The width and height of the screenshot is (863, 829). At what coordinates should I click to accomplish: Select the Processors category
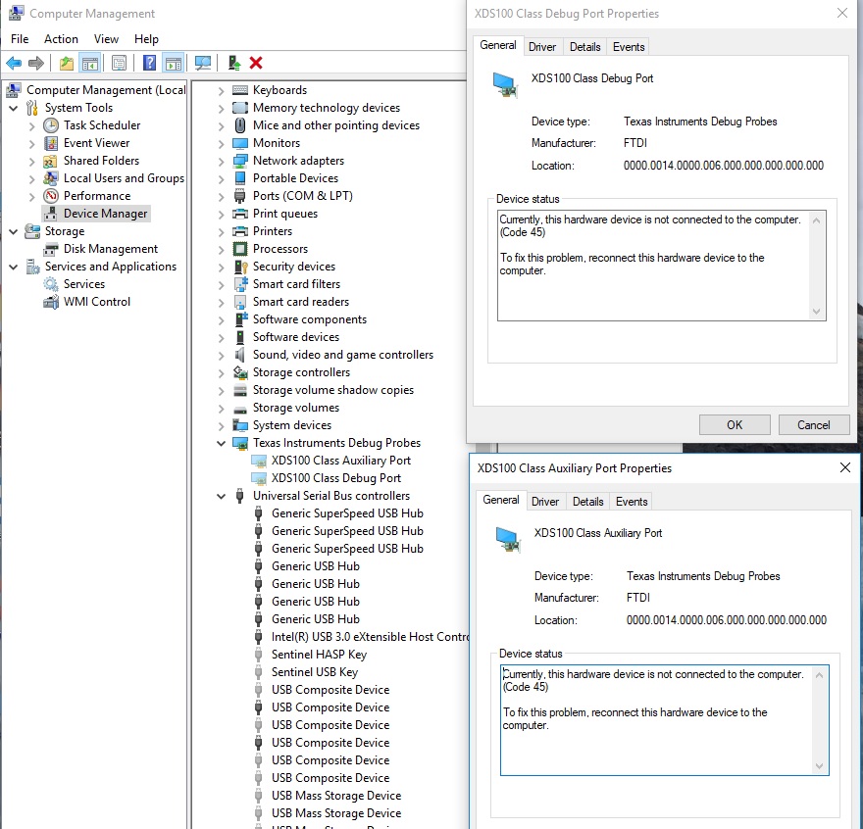point(280,249)
